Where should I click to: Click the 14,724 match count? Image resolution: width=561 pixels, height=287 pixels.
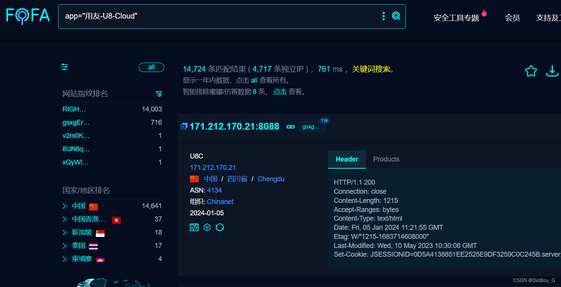pyautogui.click(x=194, y=69)
